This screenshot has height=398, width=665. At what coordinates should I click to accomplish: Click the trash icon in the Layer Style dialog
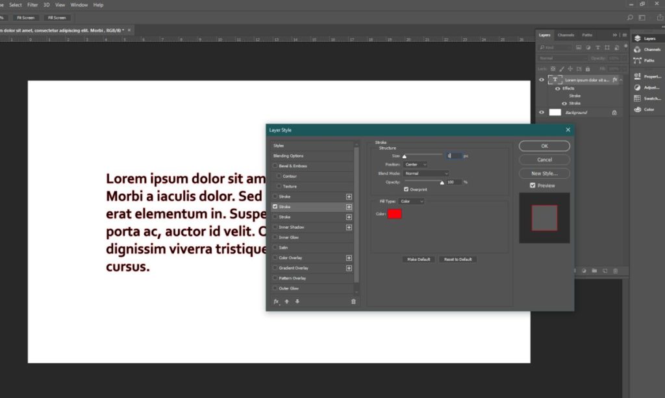click(x=354, y=301)
